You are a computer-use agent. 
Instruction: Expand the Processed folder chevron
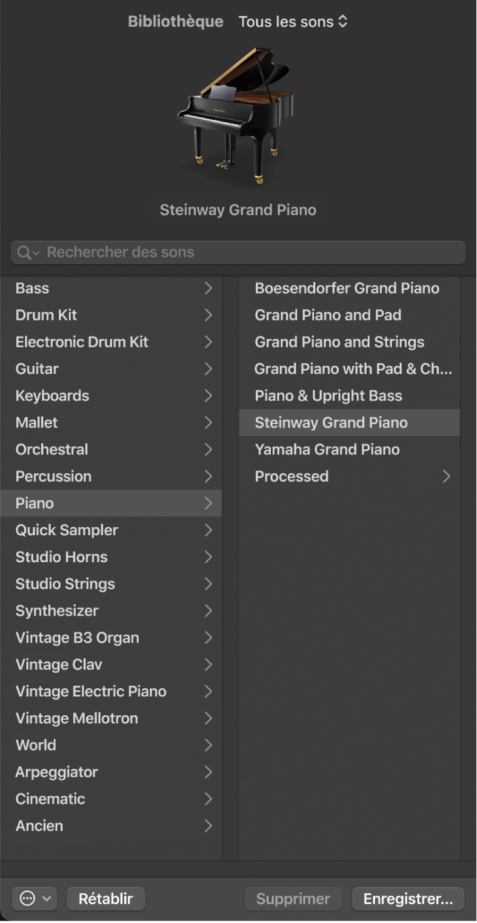click(x=446, y=476)
